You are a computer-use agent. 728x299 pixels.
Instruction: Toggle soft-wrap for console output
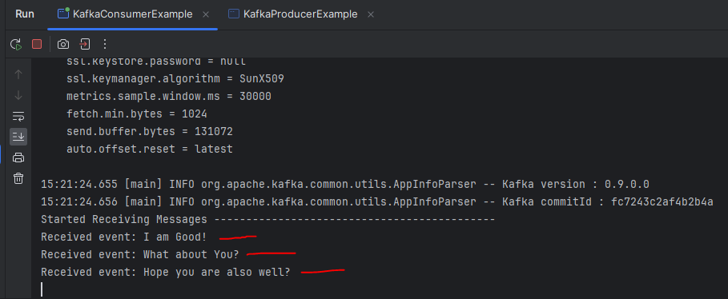(18, 116)
